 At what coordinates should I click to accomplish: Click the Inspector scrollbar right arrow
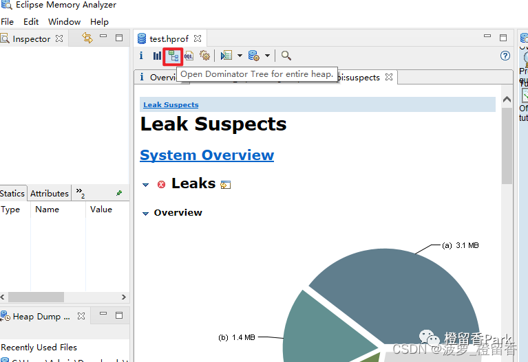pos(124,297)
